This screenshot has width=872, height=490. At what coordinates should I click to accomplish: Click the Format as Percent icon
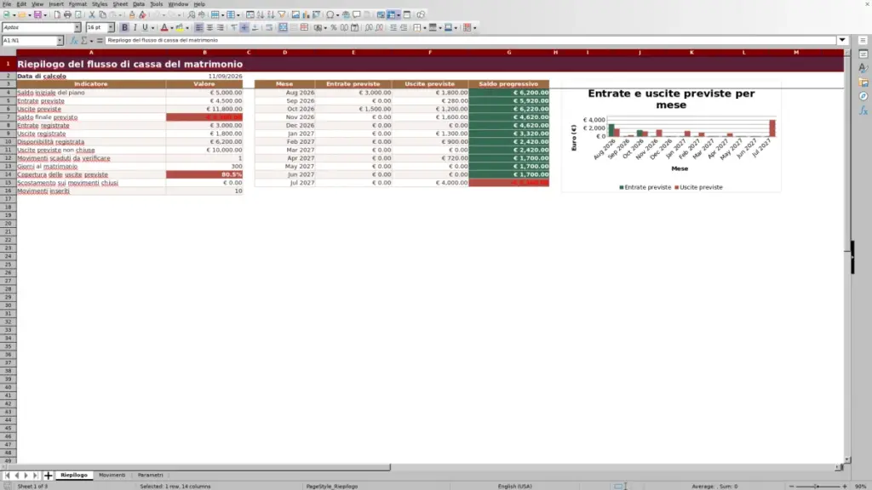click(x=334, y=28)
